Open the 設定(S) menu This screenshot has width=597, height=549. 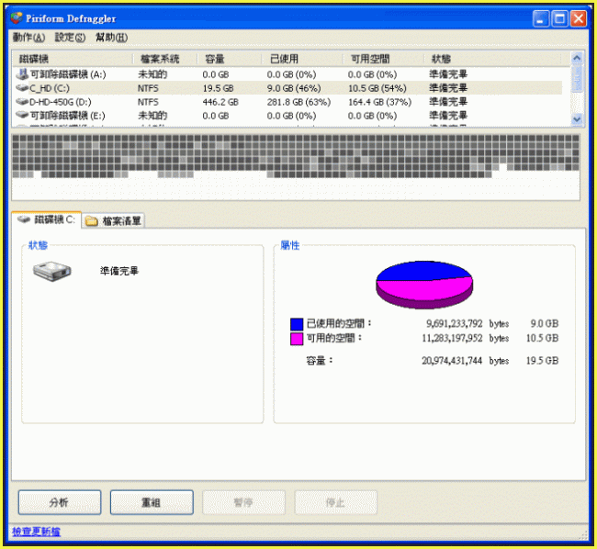pos(70,38)
